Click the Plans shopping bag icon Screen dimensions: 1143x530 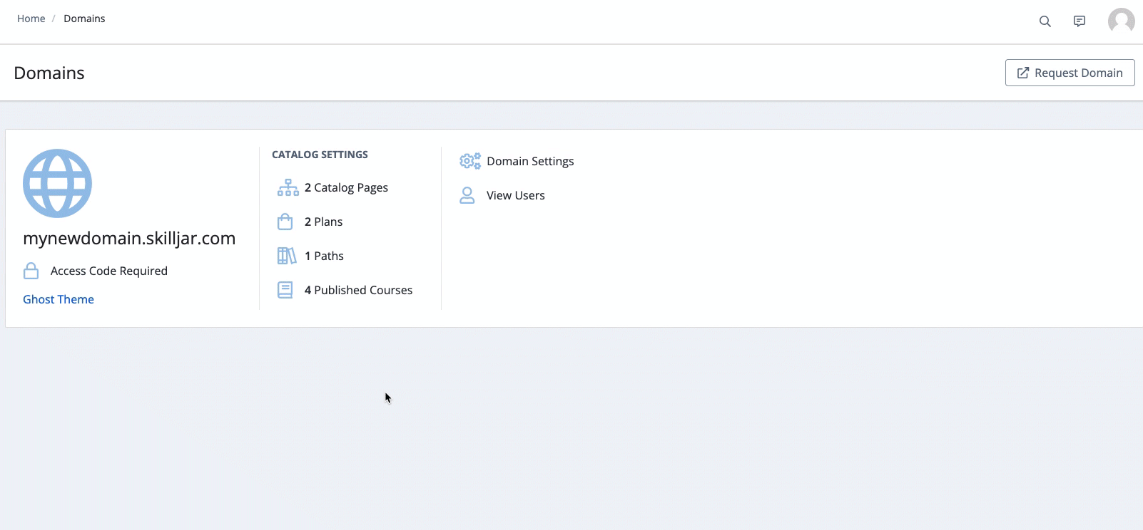pyautogui.click(x=285, y=222)
